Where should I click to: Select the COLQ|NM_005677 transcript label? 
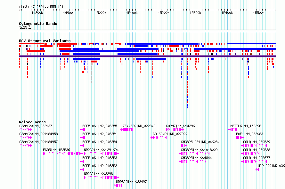point(256,158)
